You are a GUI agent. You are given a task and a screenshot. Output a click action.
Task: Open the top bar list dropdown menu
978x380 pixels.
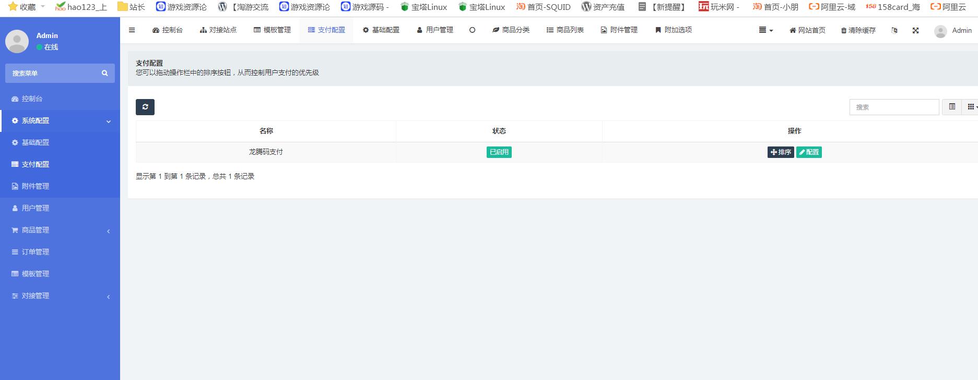tap(765, 30)
